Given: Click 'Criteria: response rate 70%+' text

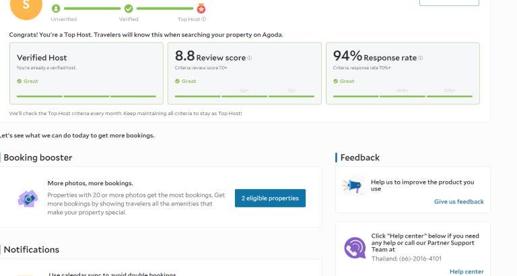Looking at the screenshot, I should pyautogui.click(x=361, y=68).
